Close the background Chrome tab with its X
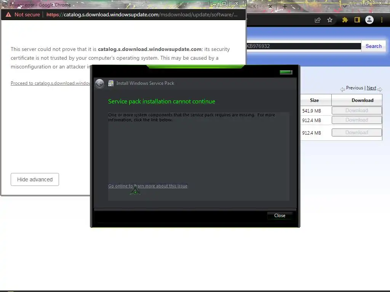 [270, 6]
